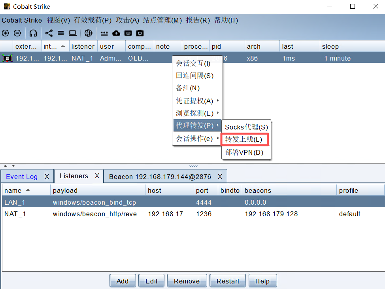Select Socks代理(S) submenu item
This screenshot has height=289, width=385.
pyautogui.click(x=246, y=127)
